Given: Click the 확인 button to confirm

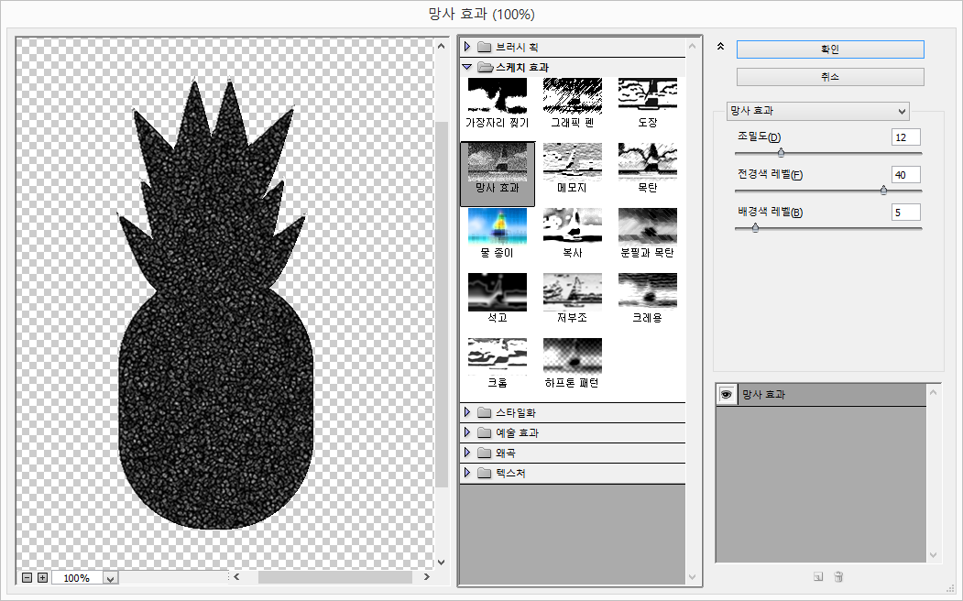Looking at the screenshot, I should coord(830,49).
